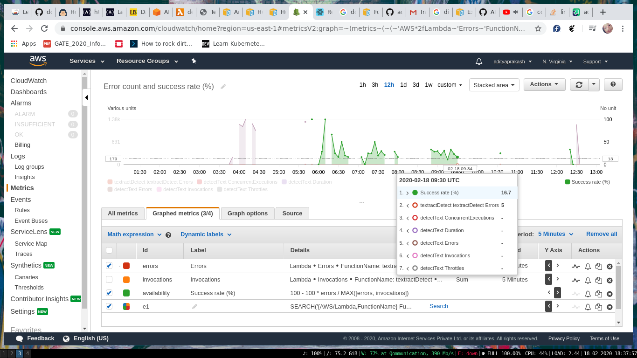Open the custom time range dropdown

pos(450,85)
